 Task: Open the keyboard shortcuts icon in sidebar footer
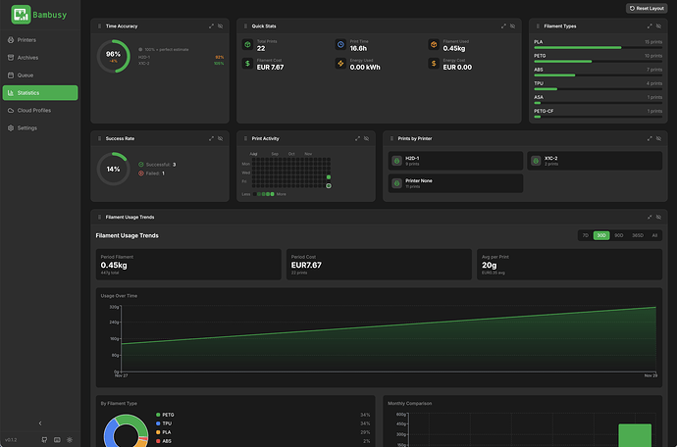(x=57, y=440)
